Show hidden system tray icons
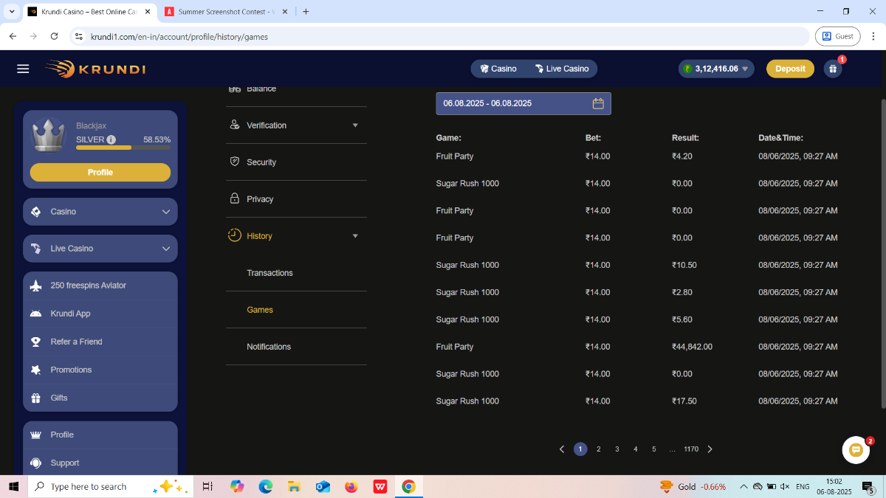Viewport: 886px width, 498px height. pyautogui.click(x=744, y=487)
